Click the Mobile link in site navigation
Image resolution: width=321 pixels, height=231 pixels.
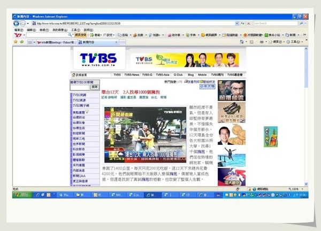tap(202, 75)
